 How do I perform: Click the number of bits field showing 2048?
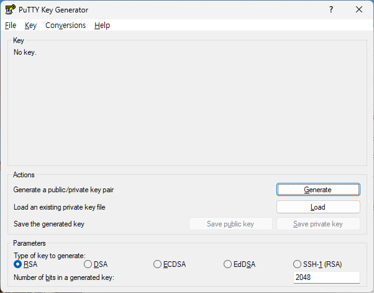point(327,277)
